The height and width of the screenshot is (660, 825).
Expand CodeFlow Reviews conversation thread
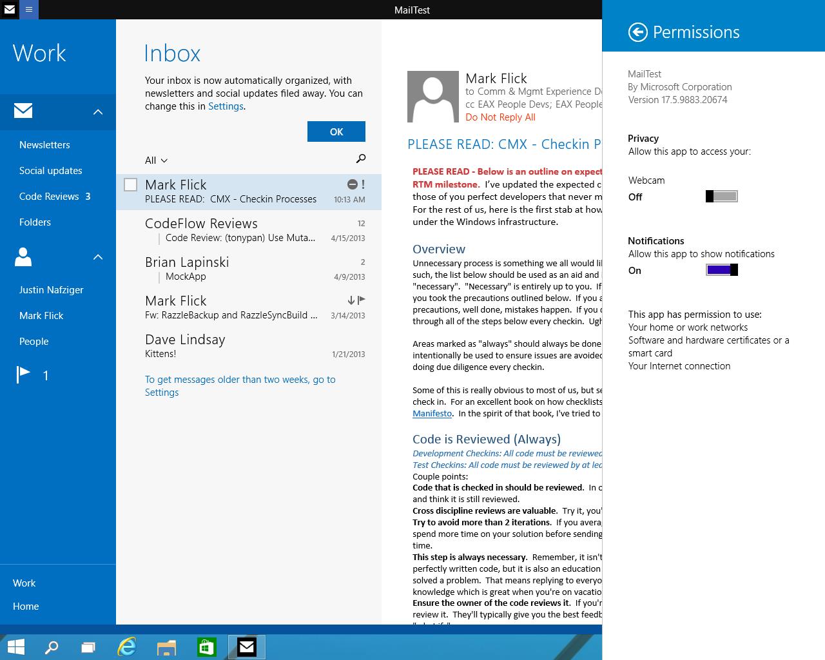[249, 230]
